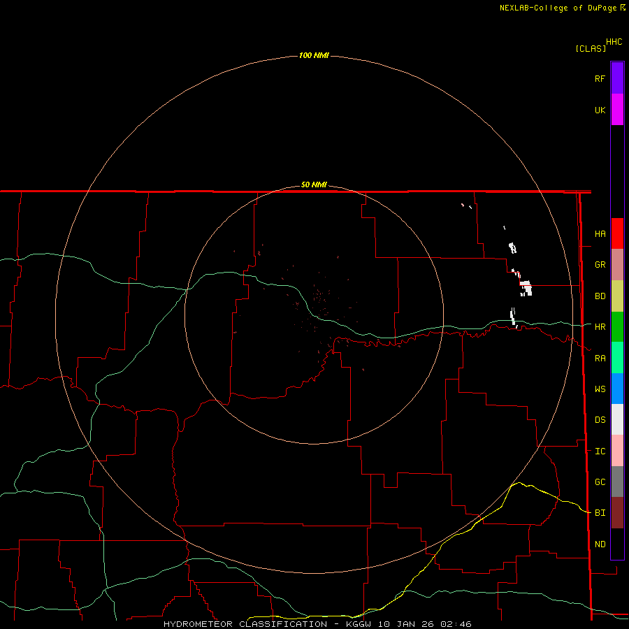Click the IC pink legend swatch

(617, 451)
